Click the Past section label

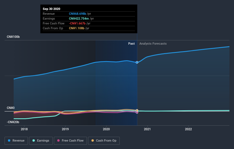tap(131, 44)
